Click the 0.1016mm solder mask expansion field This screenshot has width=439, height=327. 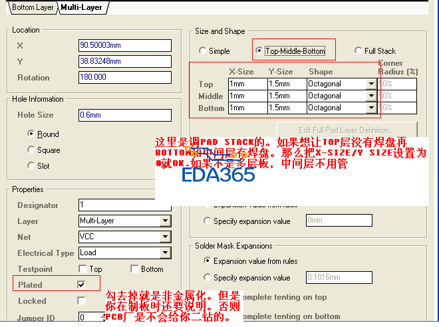pos(339,277)
